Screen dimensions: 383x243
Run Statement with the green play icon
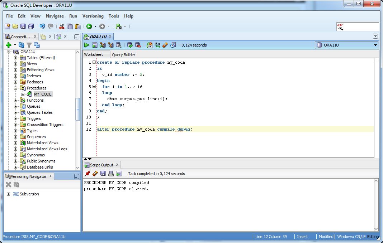87,45
